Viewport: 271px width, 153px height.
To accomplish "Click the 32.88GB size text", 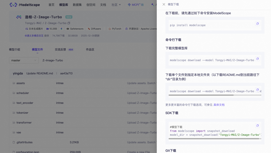I will pyautogui.click(x=73, y=36).
